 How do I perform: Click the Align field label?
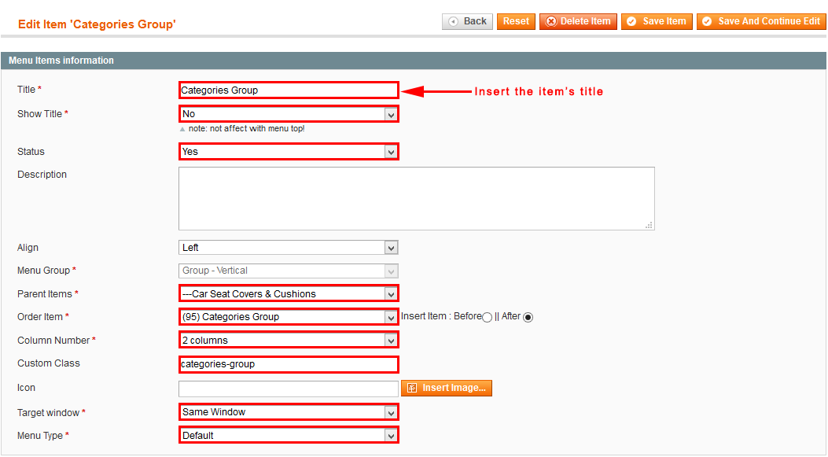pos(28,247)
